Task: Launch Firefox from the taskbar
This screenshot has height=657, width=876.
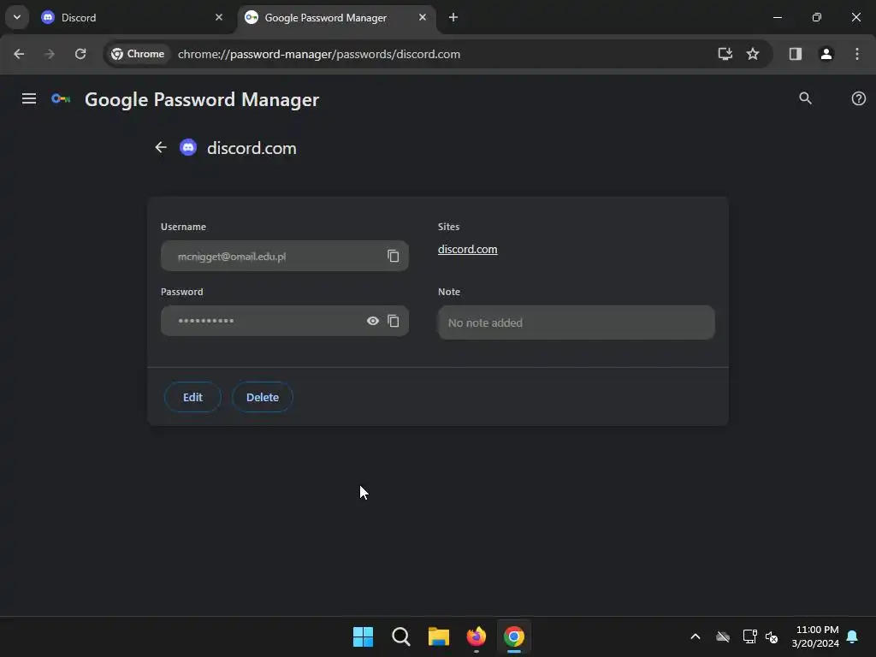Action: click(476, 636)
